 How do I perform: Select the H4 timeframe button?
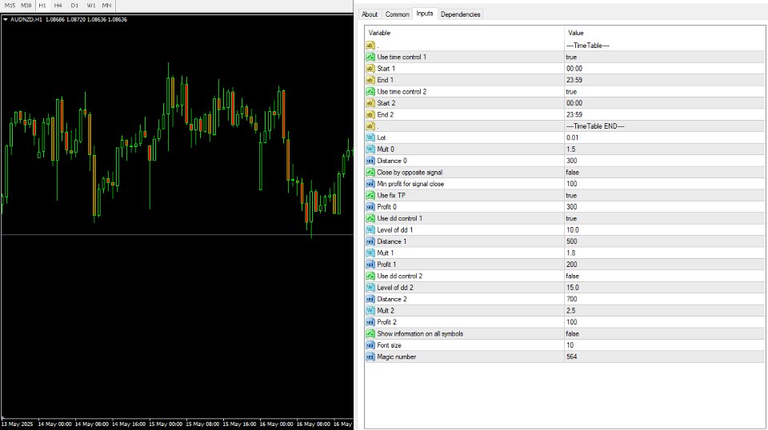pos(58,6)
